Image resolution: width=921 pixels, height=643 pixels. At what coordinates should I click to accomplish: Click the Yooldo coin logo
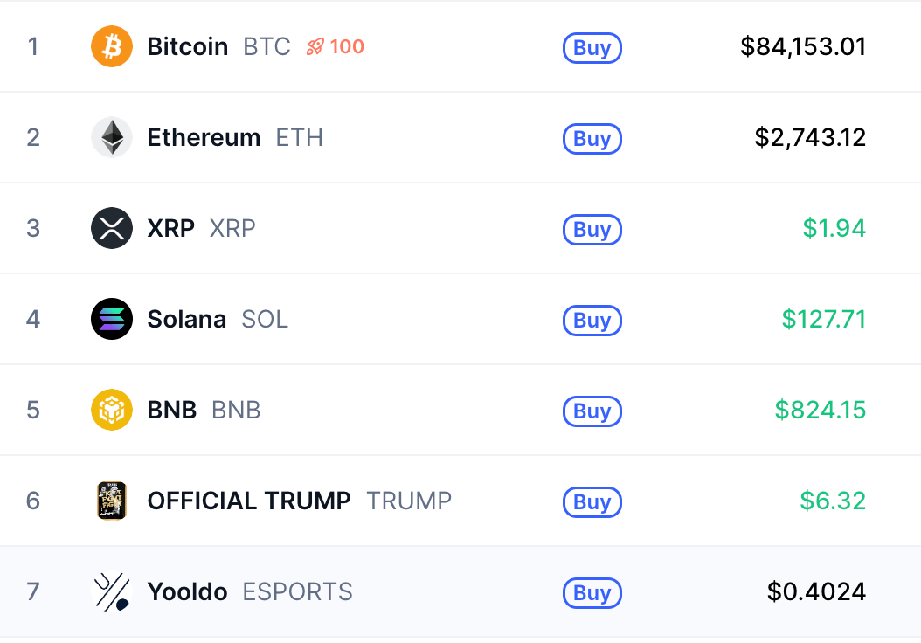click(x=112, y=591)
